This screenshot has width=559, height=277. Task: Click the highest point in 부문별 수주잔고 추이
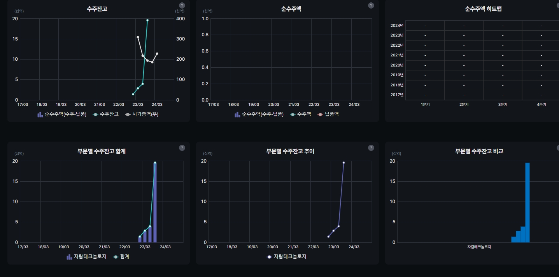tap(343, 163)
